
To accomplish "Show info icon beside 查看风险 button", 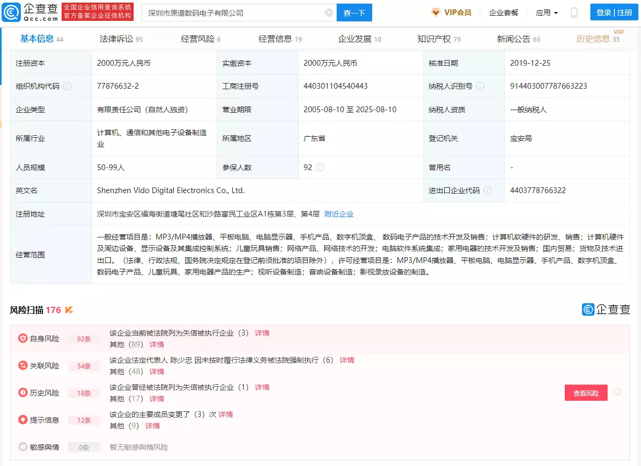I will (x=618, y=392).
